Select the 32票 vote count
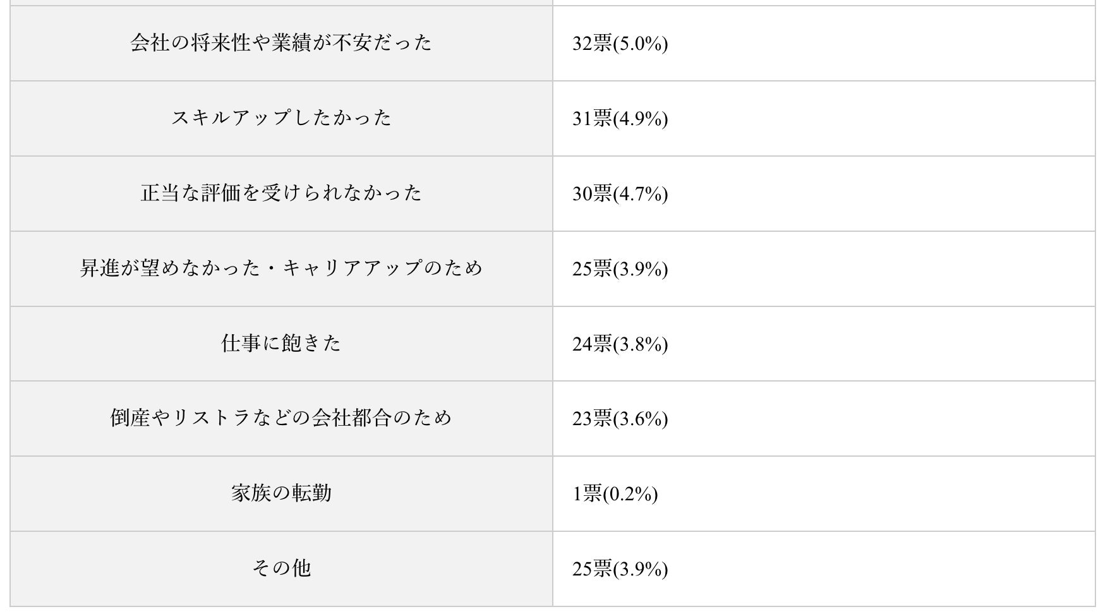 [x=591, y=44]
